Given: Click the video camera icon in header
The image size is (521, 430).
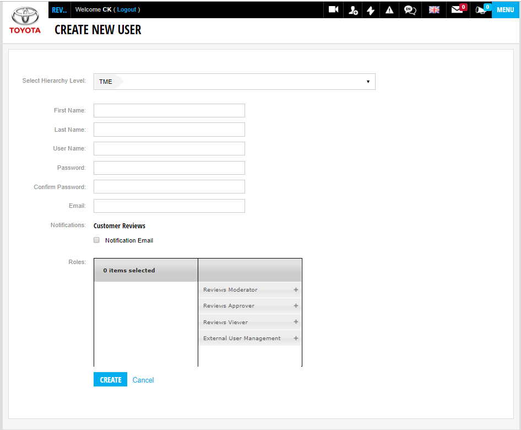Looking at the screenshot, I should (333, 9).
